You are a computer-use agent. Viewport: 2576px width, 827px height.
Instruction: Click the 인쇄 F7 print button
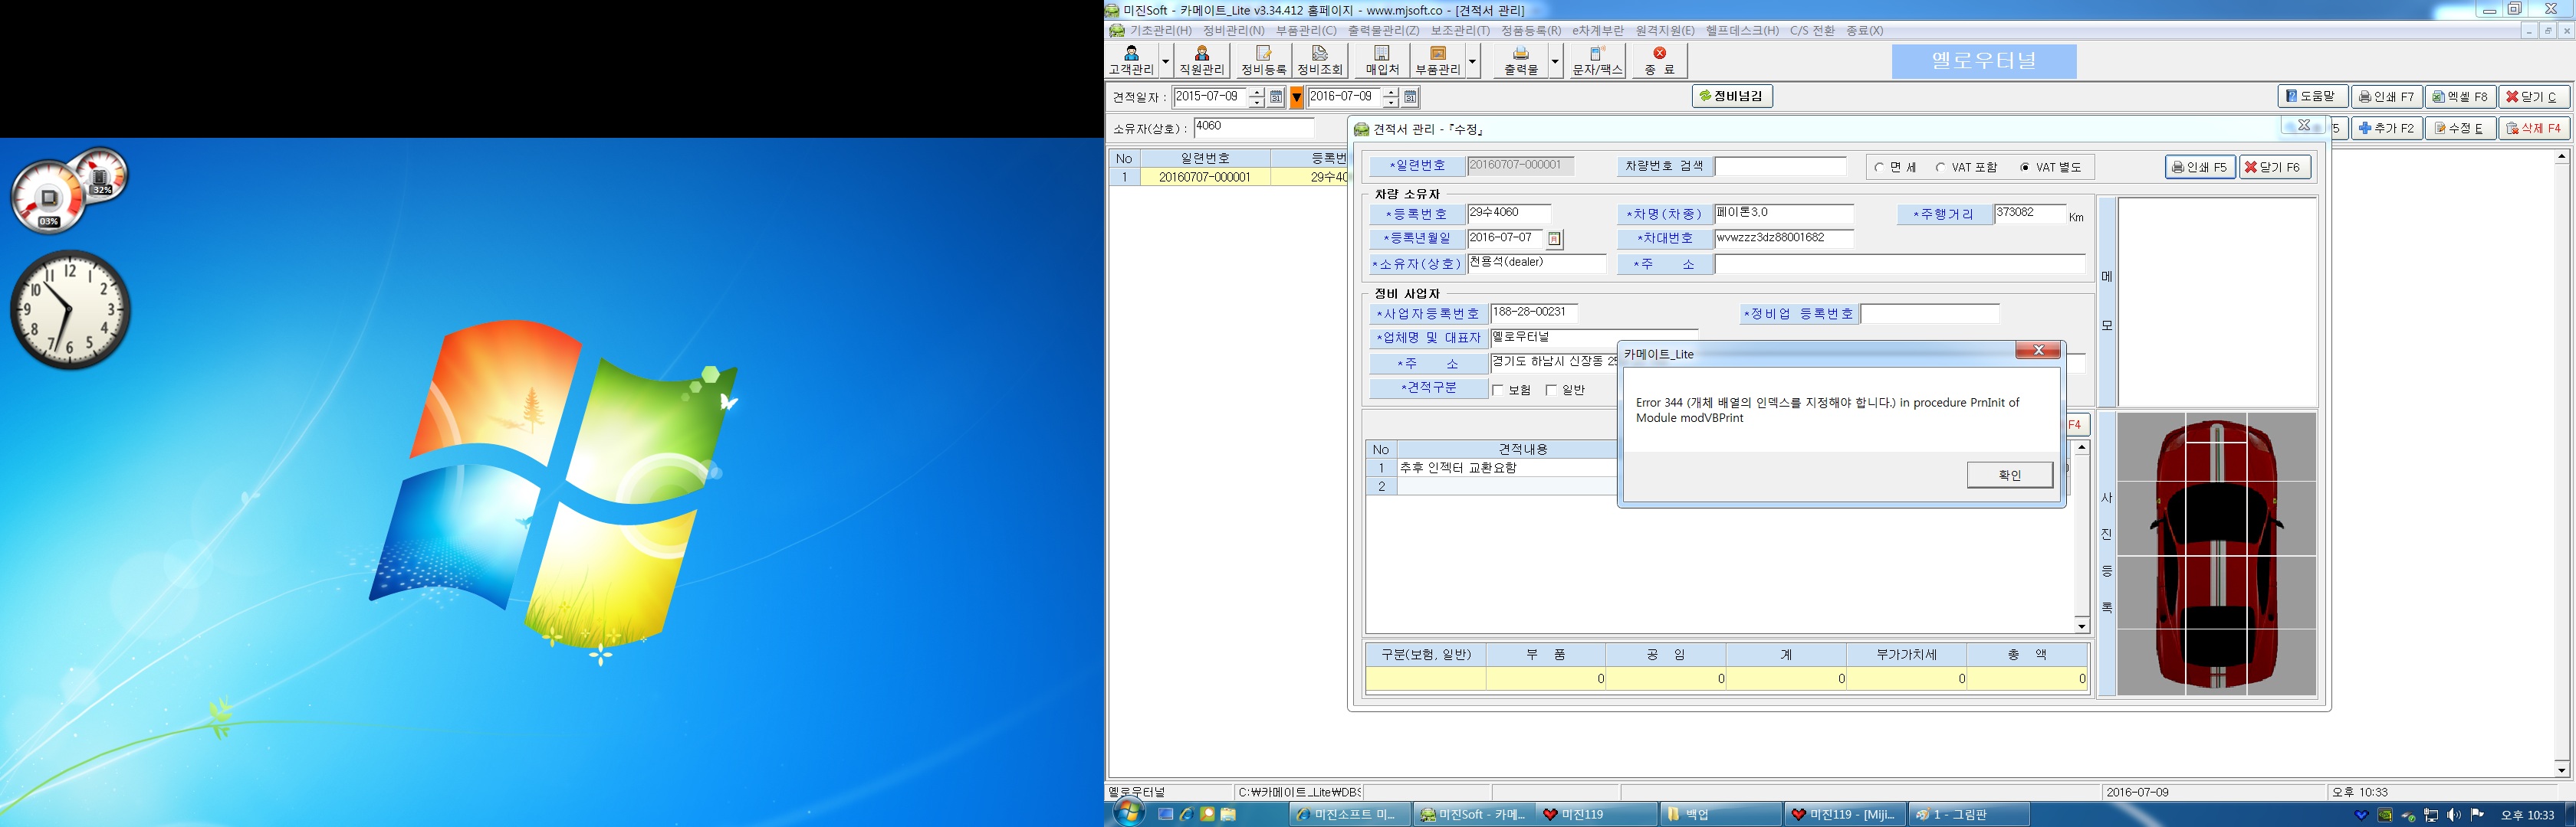(2386, 97)
